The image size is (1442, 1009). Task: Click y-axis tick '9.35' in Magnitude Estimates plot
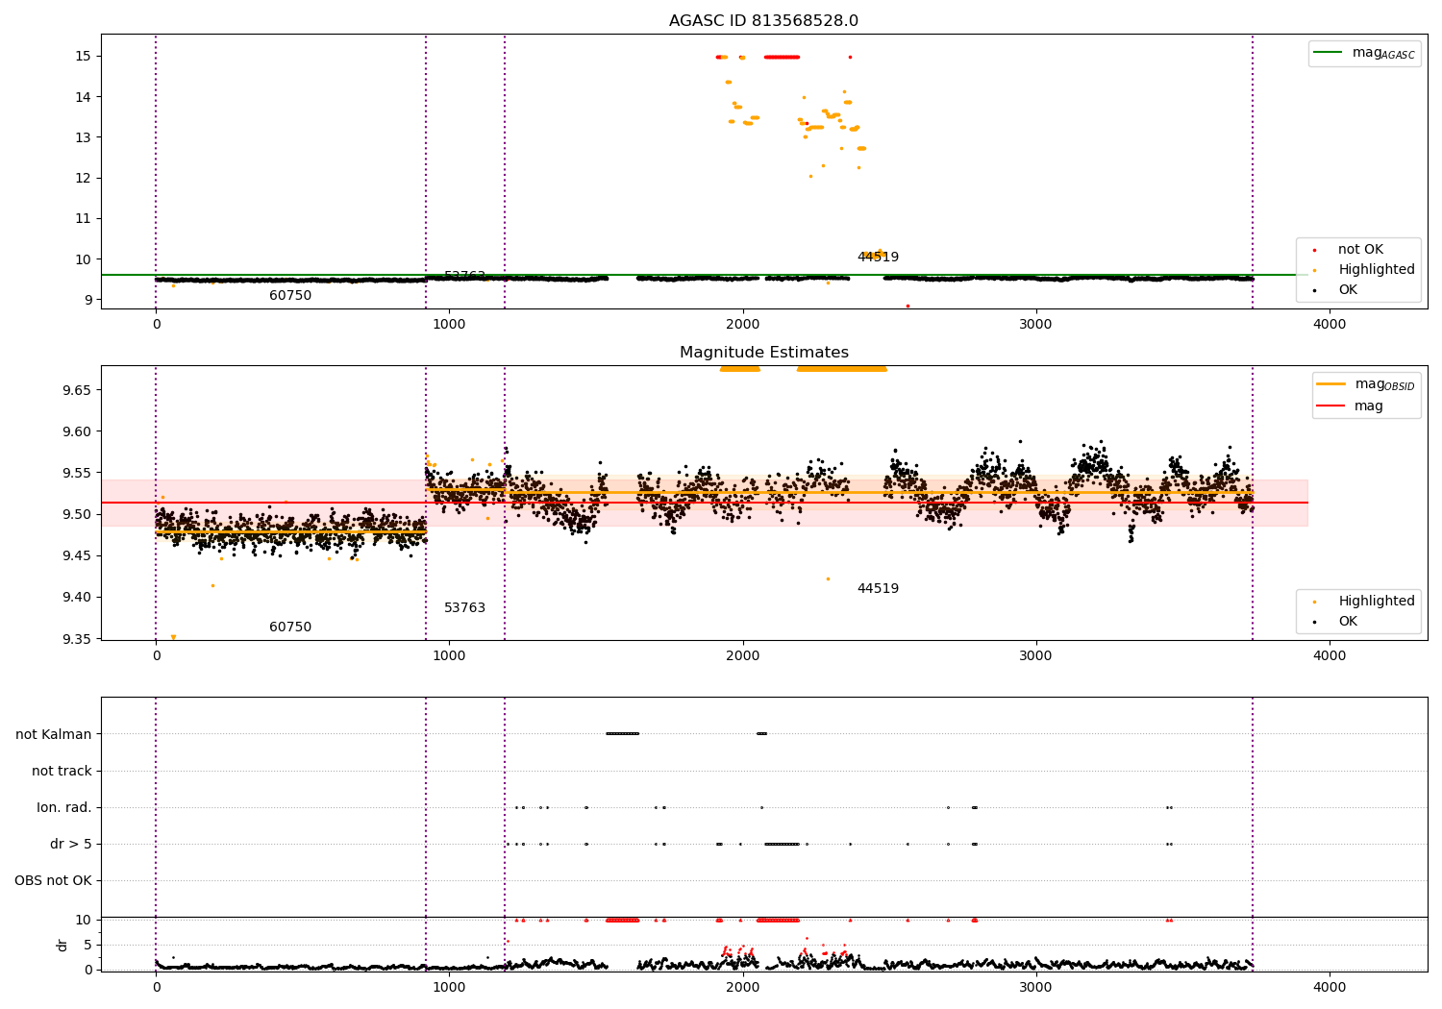(79, 639)
